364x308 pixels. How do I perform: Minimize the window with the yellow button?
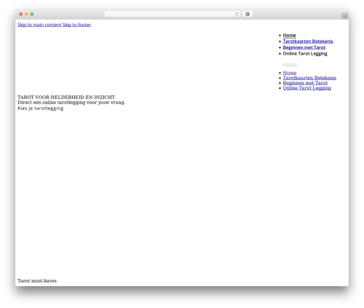(x=26, y=15)
